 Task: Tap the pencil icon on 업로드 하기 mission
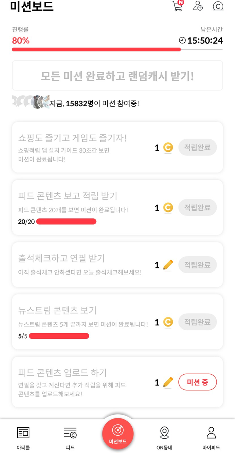pyautogui.click(x=168, y=382)
